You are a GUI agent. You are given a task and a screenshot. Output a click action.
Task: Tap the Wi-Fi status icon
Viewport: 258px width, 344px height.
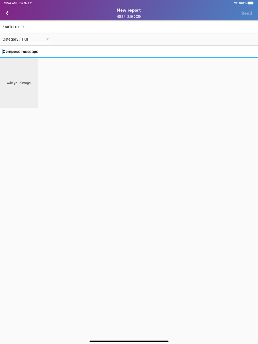pos(236,3)
